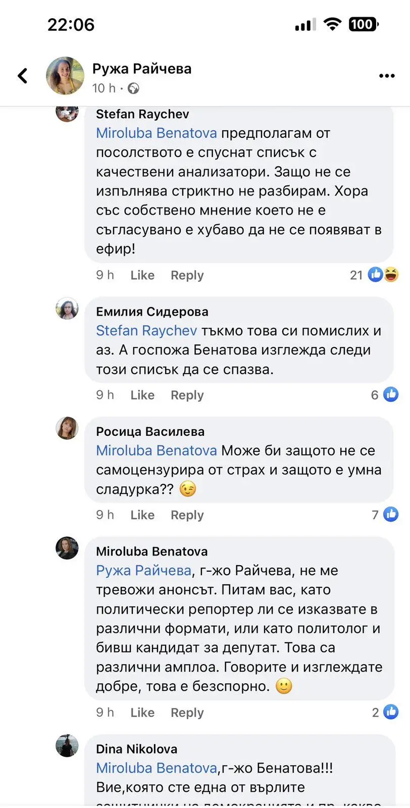Like Miroluba Benatova's comment
This screenshot has height=808, width=410.
[142, 713]
